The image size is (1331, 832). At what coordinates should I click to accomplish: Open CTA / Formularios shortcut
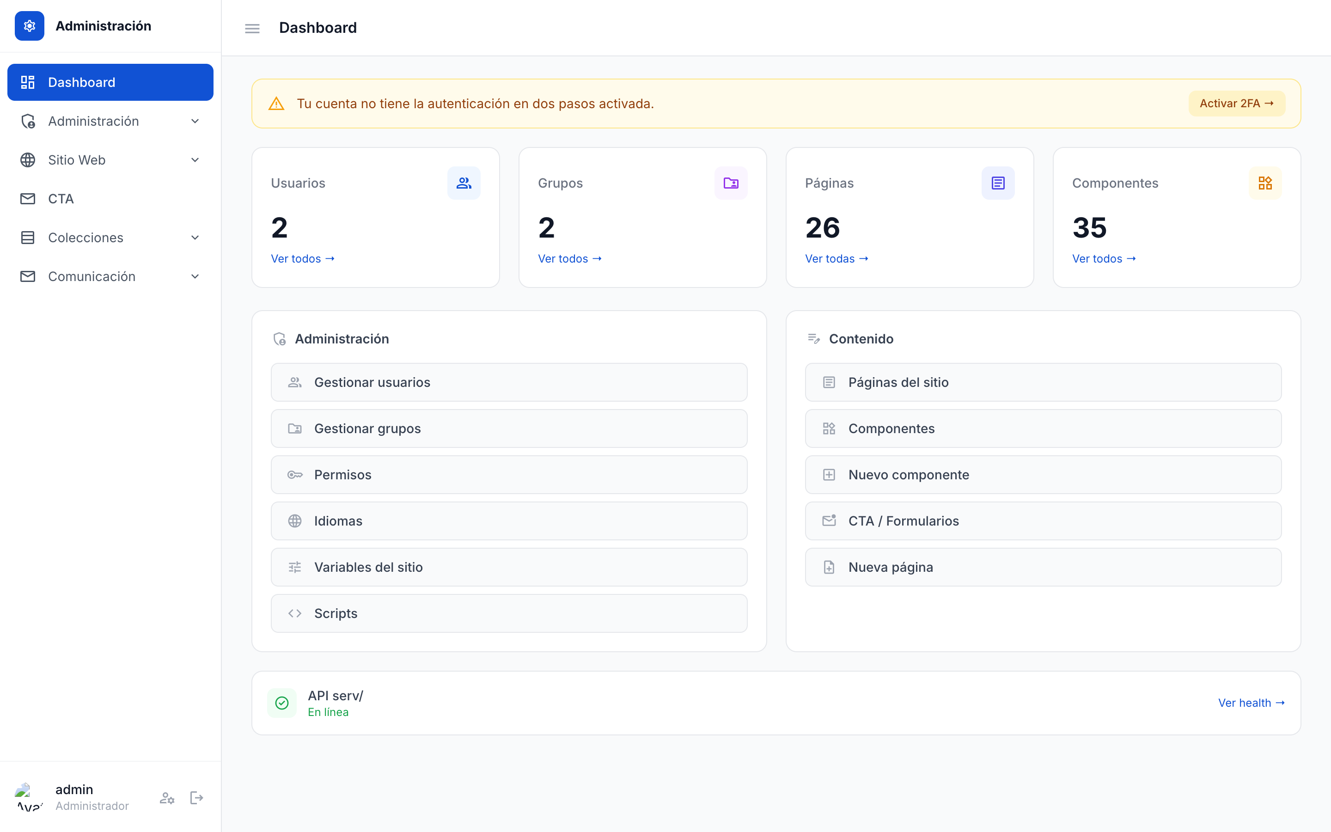pyautogui.click(x=1043, y=521)
